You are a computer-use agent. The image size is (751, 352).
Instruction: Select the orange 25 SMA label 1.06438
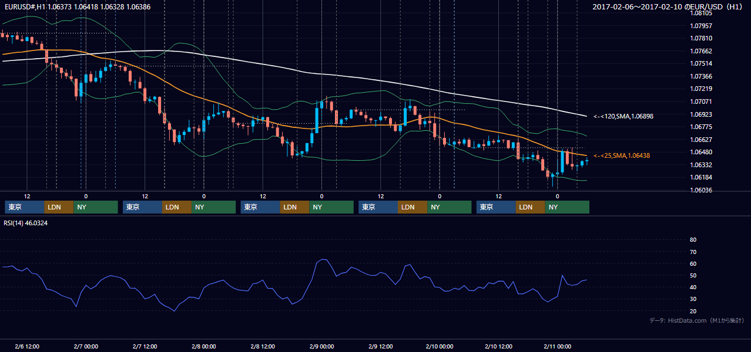click(x=622, y=155)
